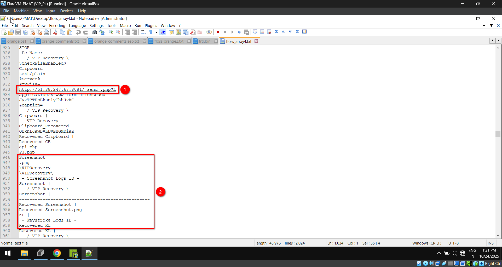This screenshot has height=267, width=502.
Task: Toggle Show All Characters display
Action: (151, 32)
